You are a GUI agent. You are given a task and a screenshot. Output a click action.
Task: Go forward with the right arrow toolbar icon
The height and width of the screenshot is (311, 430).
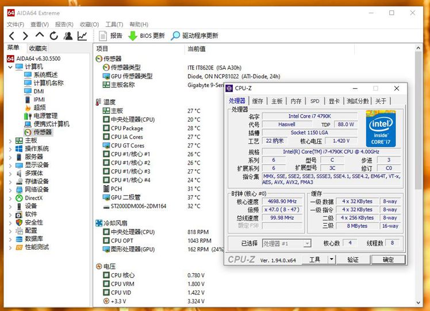pos(25,36)
